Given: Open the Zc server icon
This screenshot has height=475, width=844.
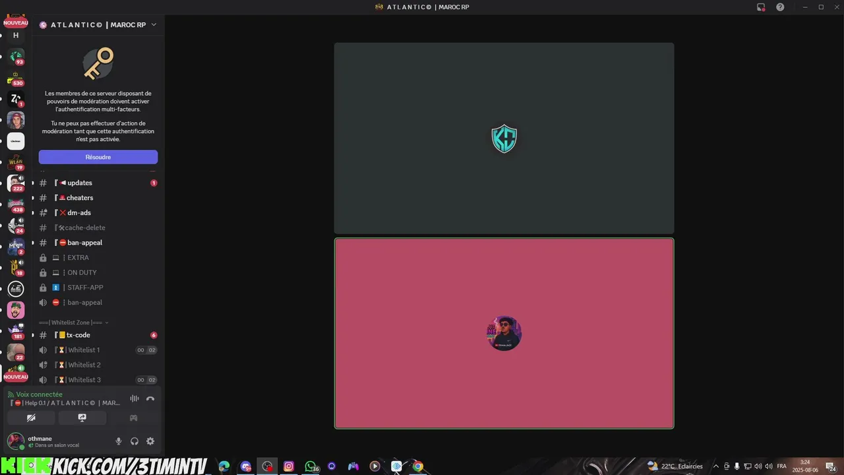Looking at the screenshot, I should [16, 100].
